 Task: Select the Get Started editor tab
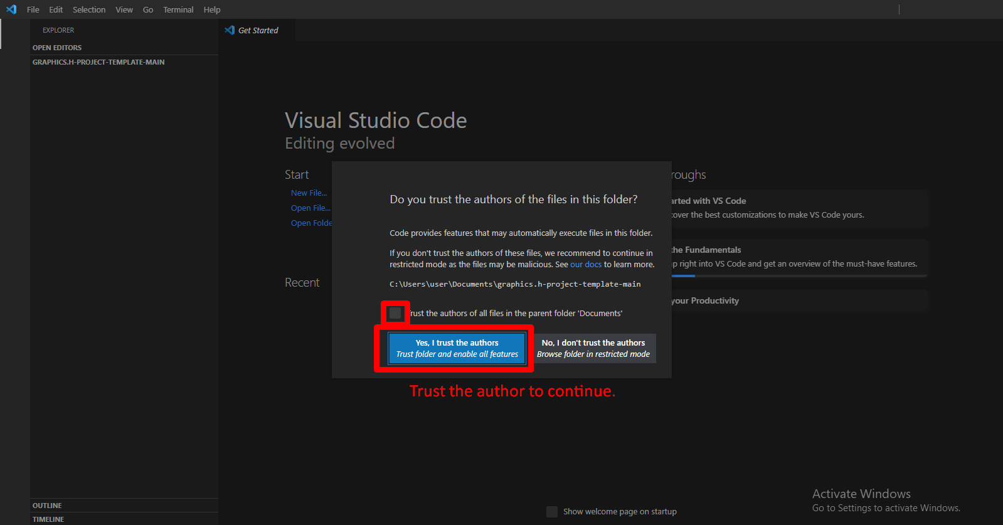pyautogui.click(x=258, y=30)
